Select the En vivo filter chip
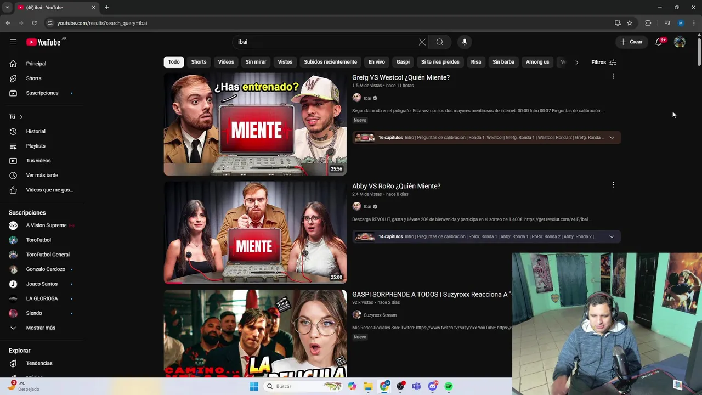Viewport: 702px width, 395px height. coord(377,62)
